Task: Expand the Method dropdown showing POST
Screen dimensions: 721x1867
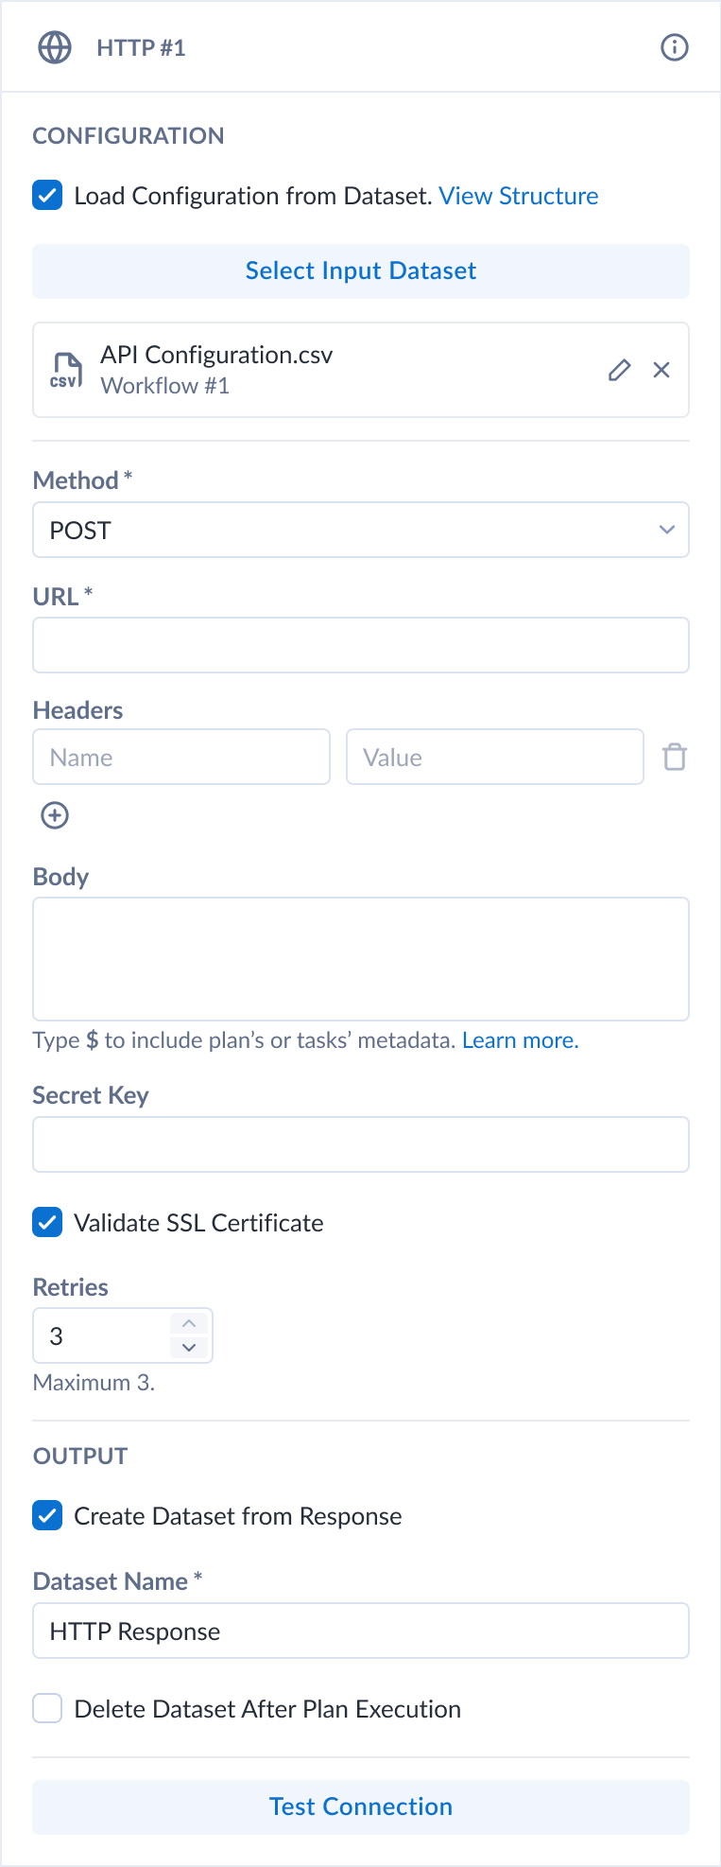Action: tap(361, 530)
